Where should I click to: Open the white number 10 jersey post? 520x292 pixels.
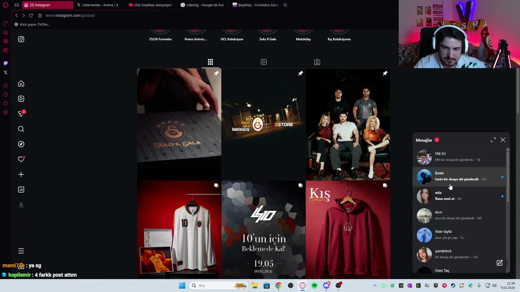point(179,230)
